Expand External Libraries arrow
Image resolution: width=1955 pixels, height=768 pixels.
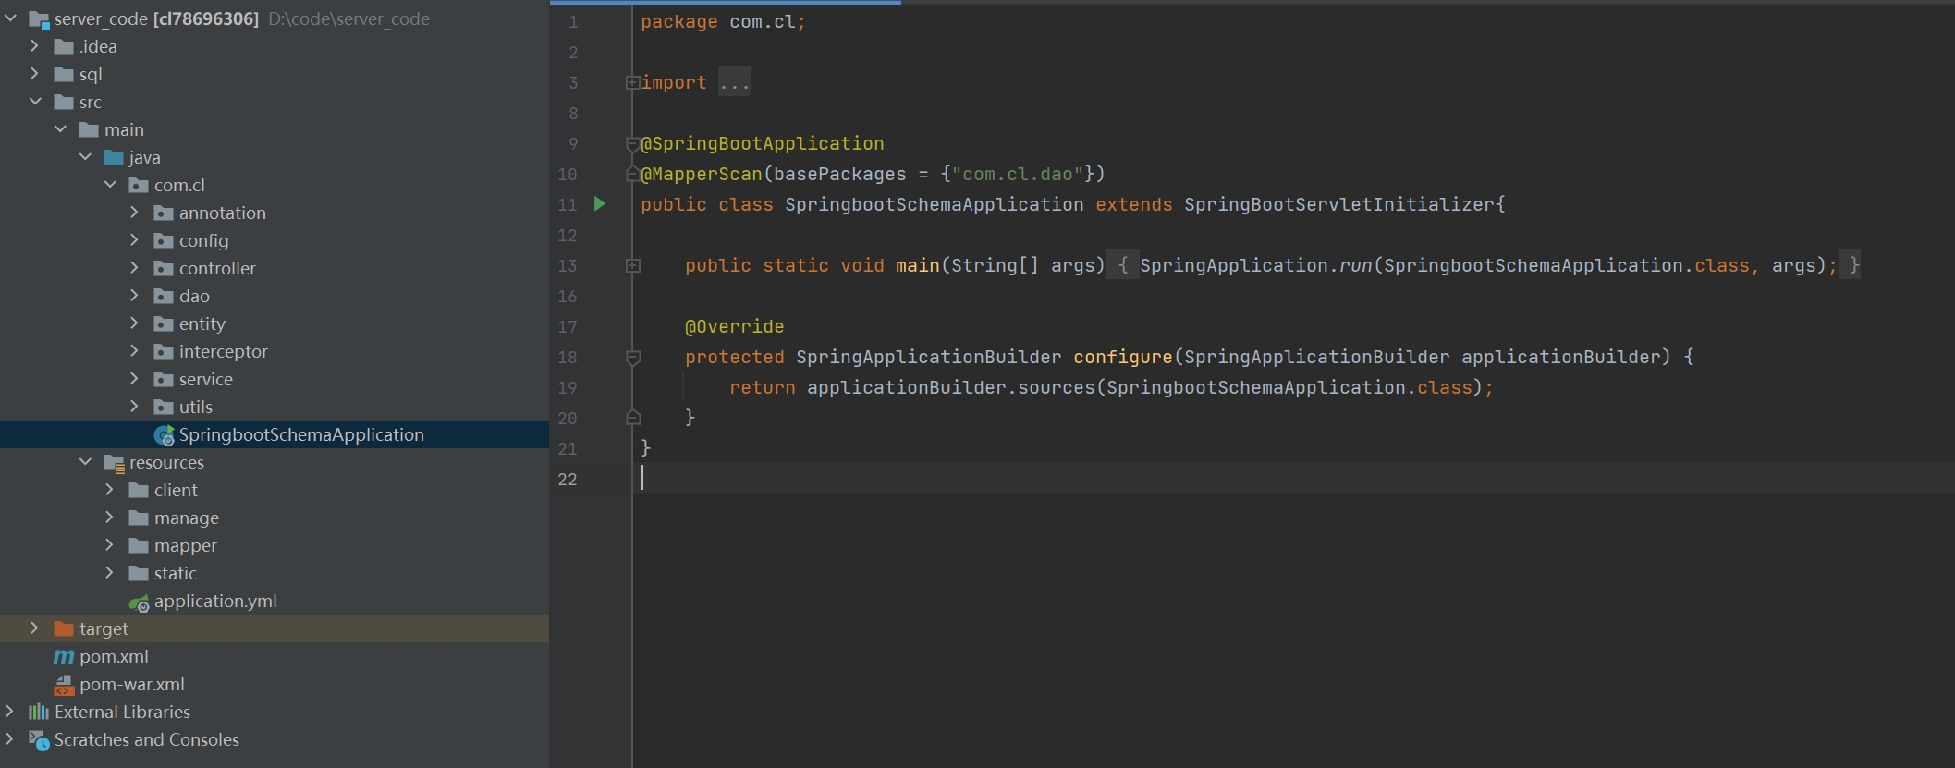coord(10,711)
